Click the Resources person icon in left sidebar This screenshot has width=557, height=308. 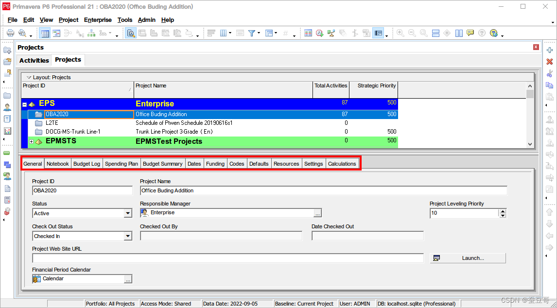click(x=7, y=107)
